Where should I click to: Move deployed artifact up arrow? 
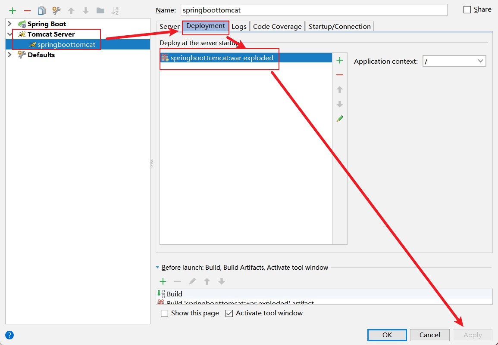tap(339, 89)
